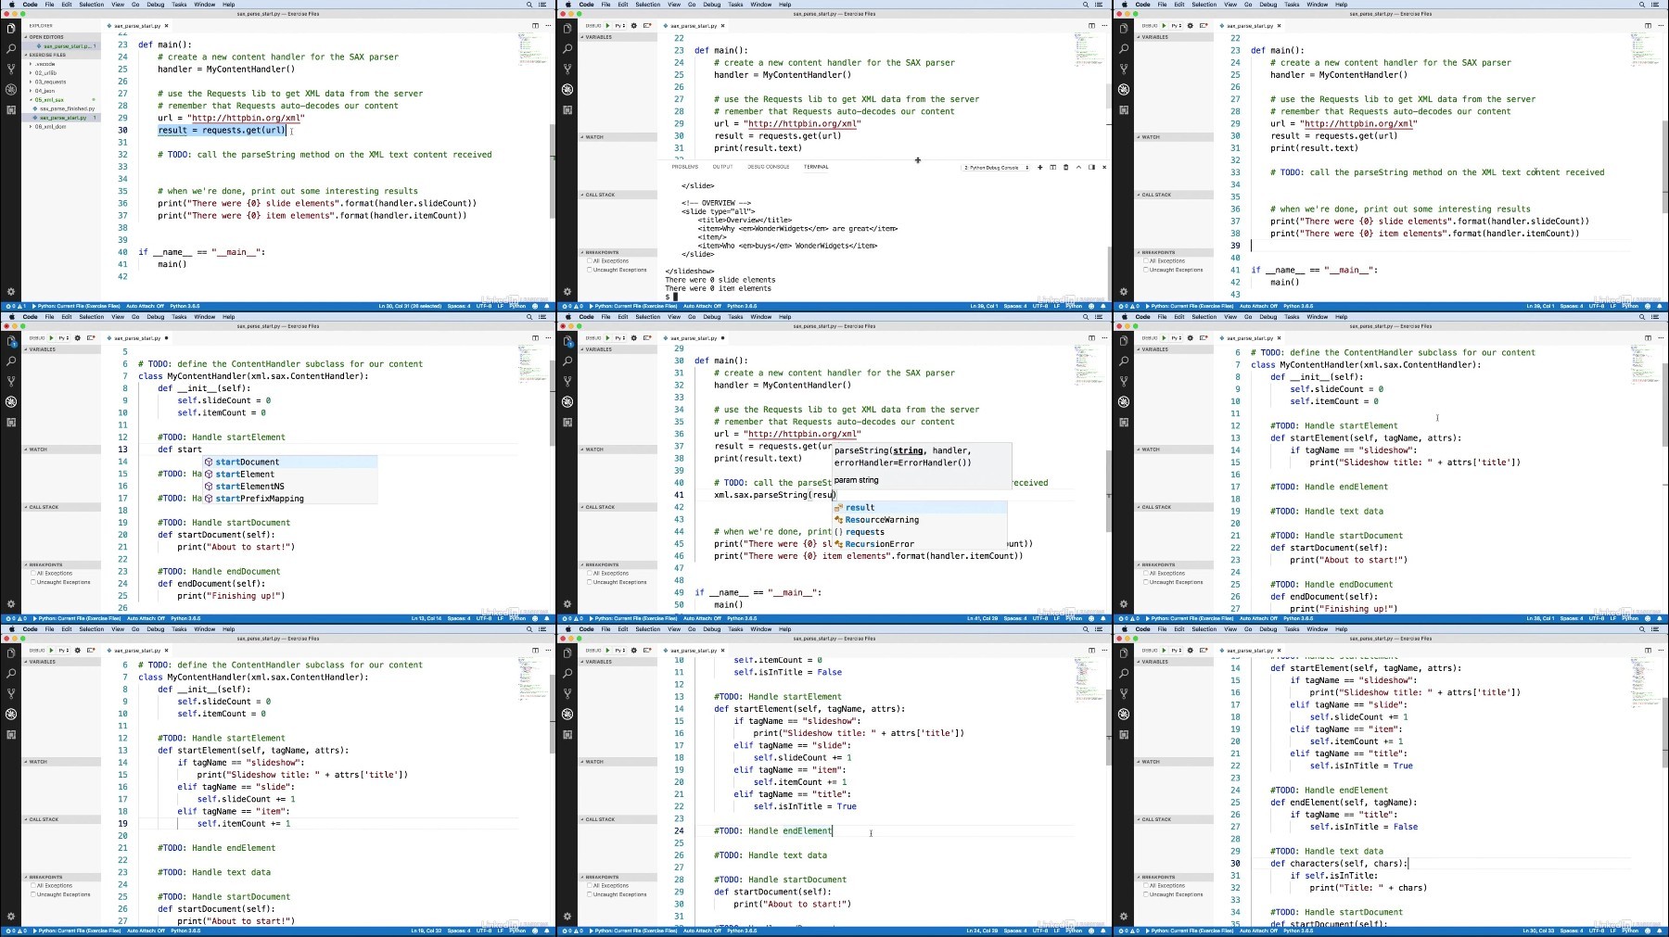
Task: Tick All Exceptions in the startDocument suggestions window
Action: tap(33, 574)
